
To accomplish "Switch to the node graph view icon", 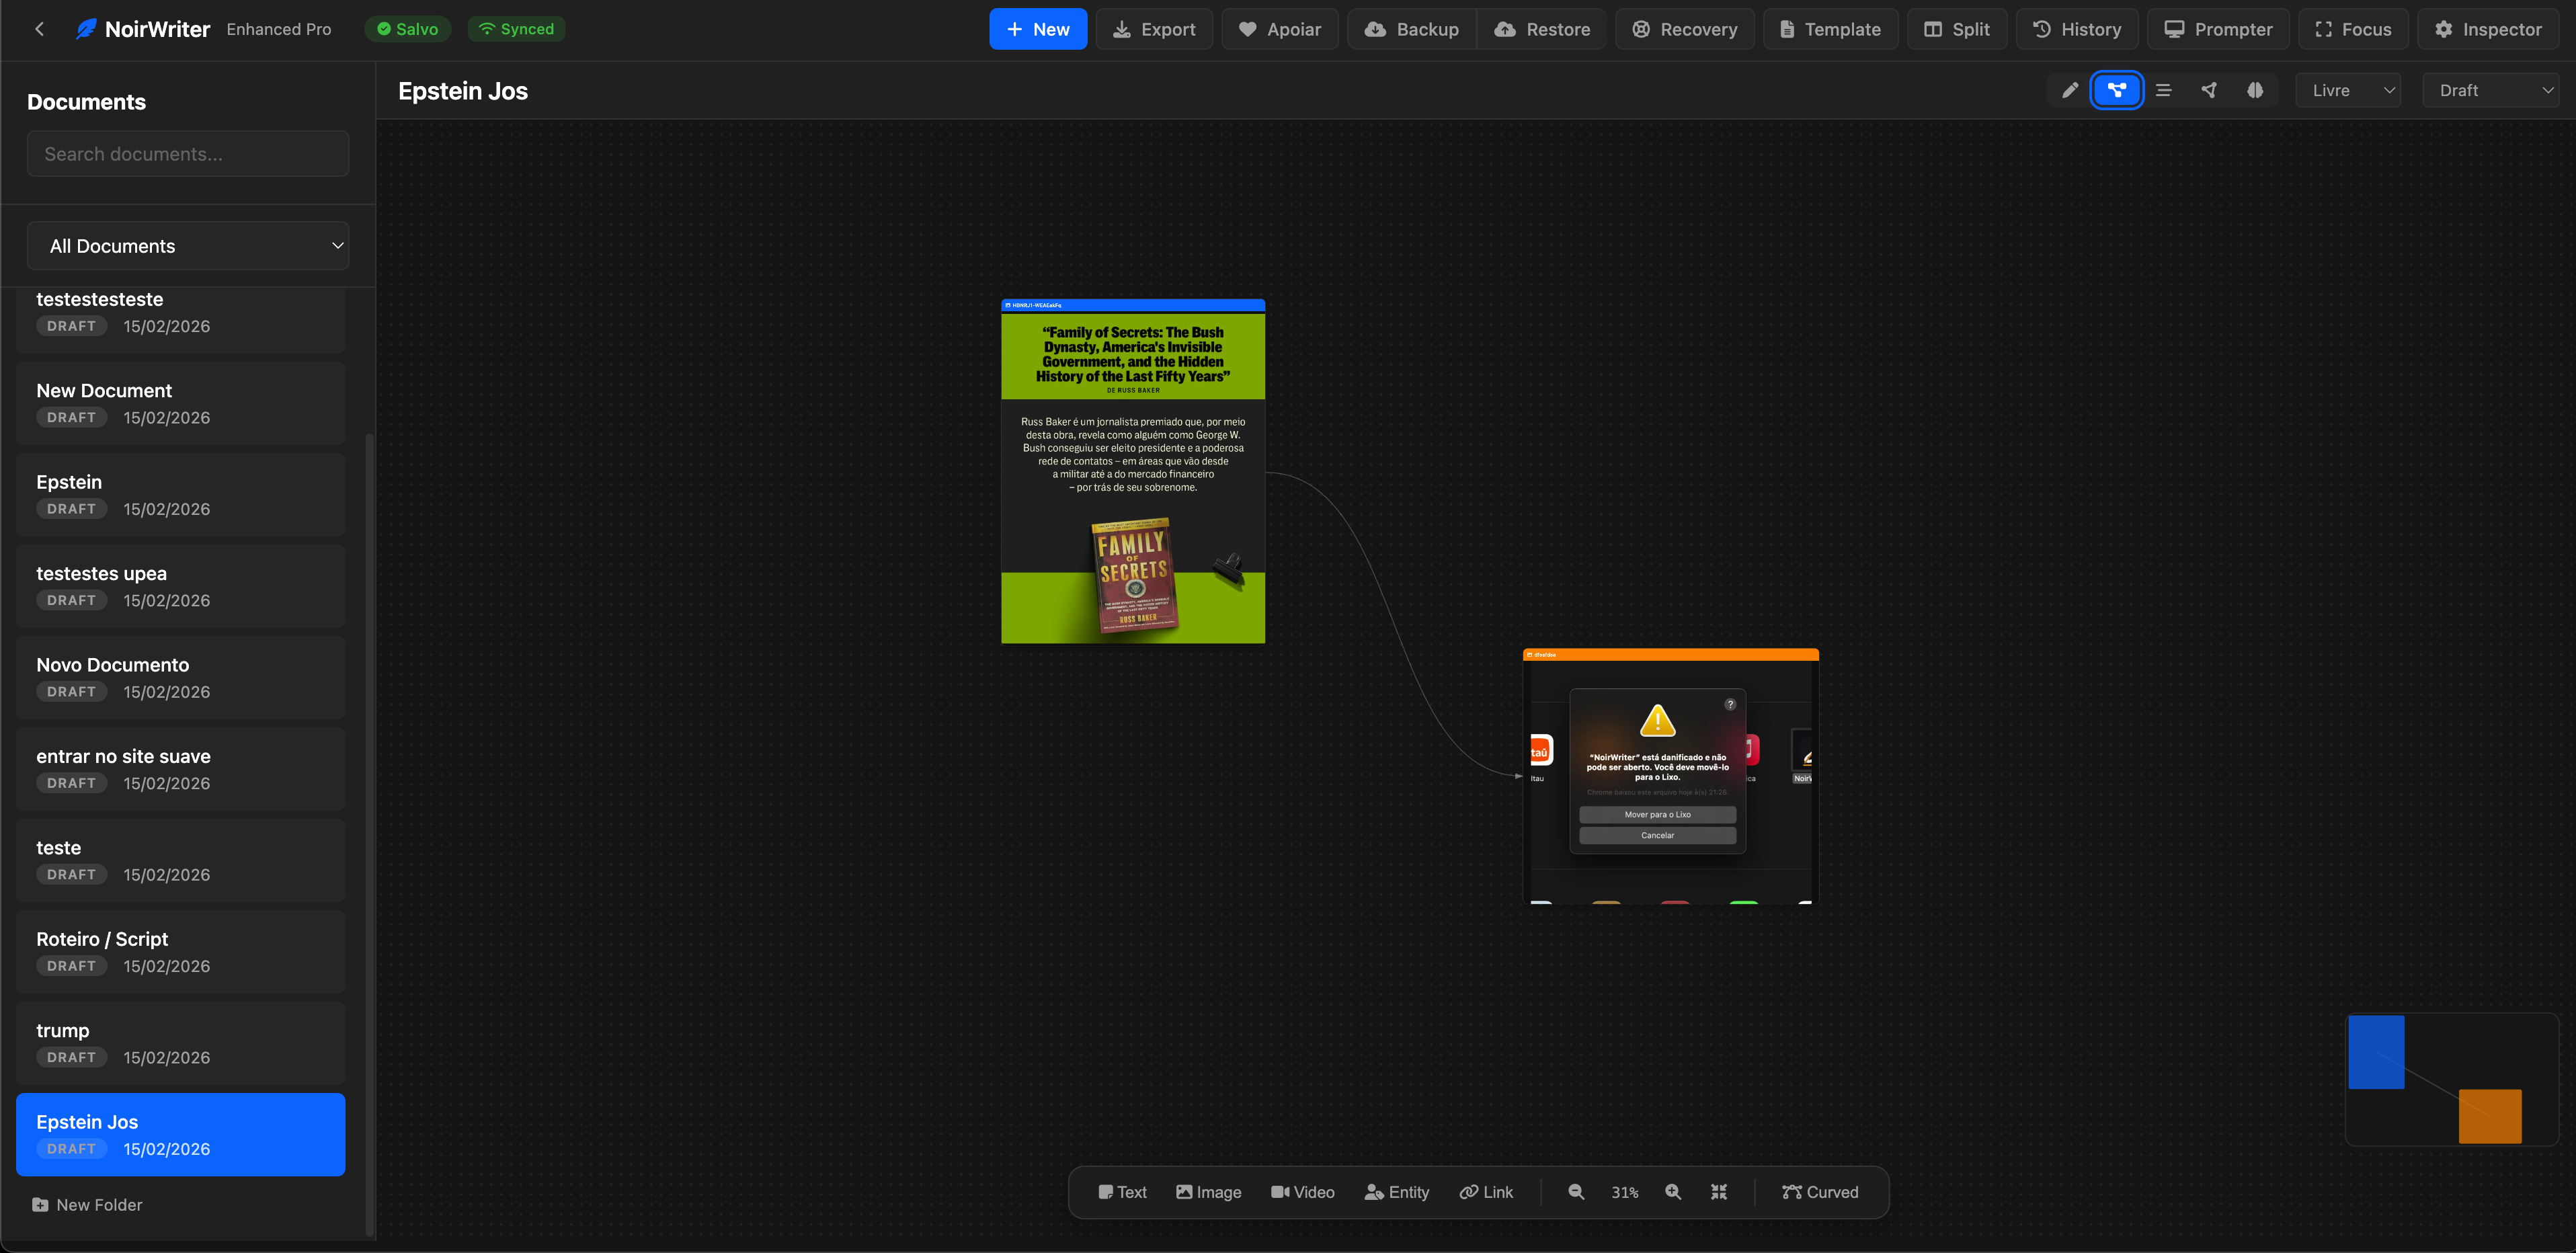I will pos(2116,90).
